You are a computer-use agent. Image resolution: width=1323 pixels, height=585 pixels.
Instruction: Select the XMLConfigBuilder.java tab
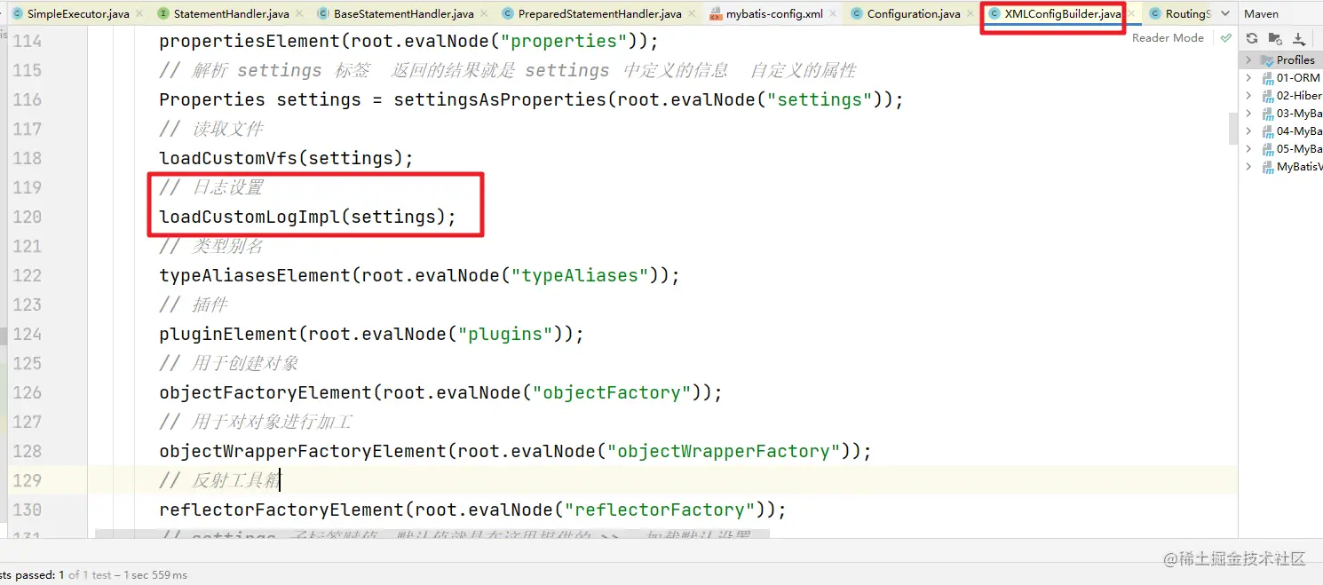click(1063, 14)
